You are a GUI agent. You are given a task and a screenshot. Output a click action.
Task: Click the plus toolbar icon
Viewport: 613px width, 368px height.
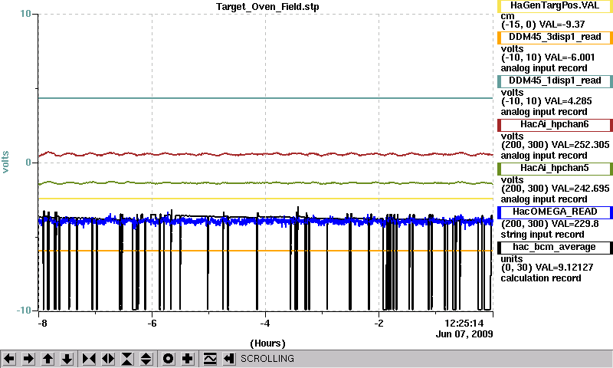tap(188, 359)
